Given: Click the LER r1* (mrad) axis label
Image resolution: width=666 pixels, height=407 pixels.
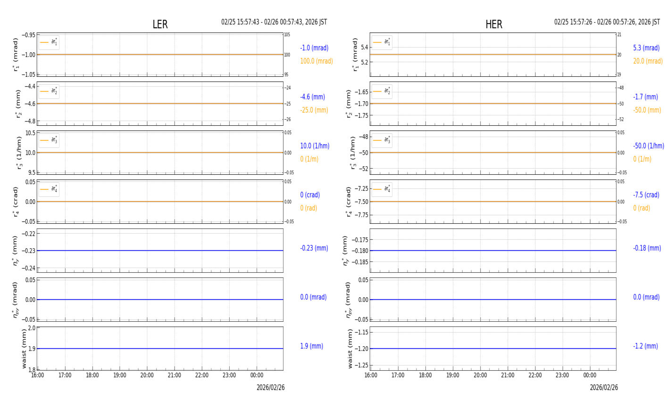Looking at the screenshot, I should 16,55.
